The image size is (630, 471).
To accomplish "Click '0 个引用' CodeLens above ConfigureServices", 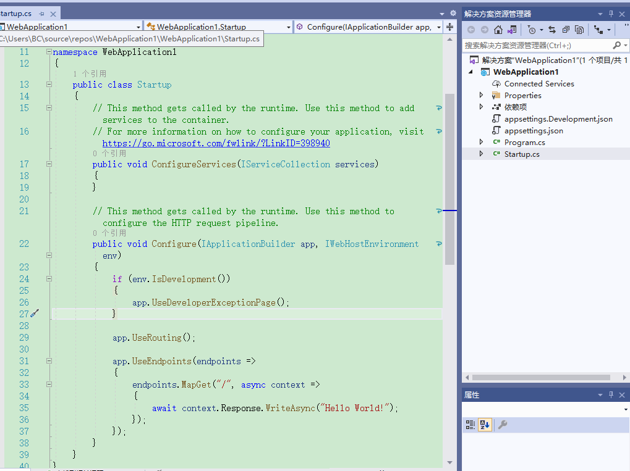I will [109, 153].
